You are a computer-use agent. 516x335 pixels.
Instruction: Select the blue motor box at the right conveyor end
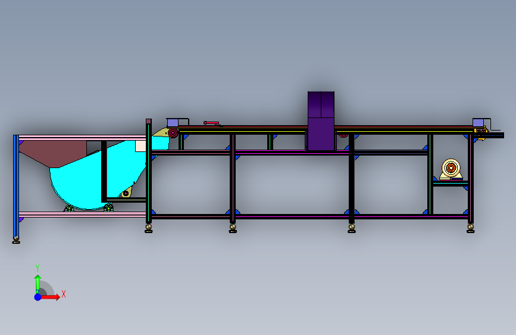point(478,123)
